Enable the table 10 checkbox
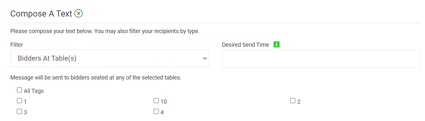This screenshot has width=425, height=121. click(x=156, y=101)
